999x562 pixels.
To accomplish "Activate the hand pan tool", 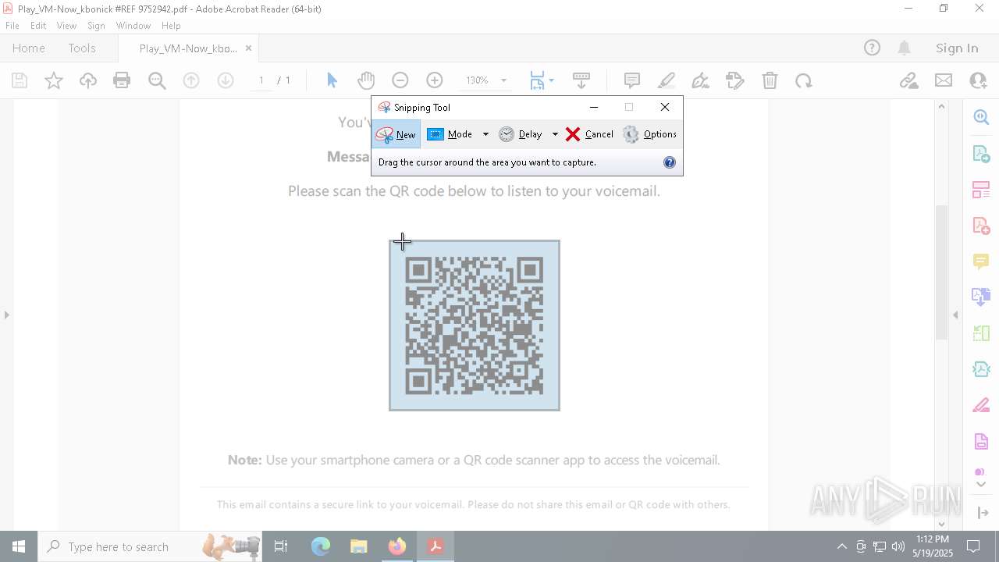I will 366,80.
